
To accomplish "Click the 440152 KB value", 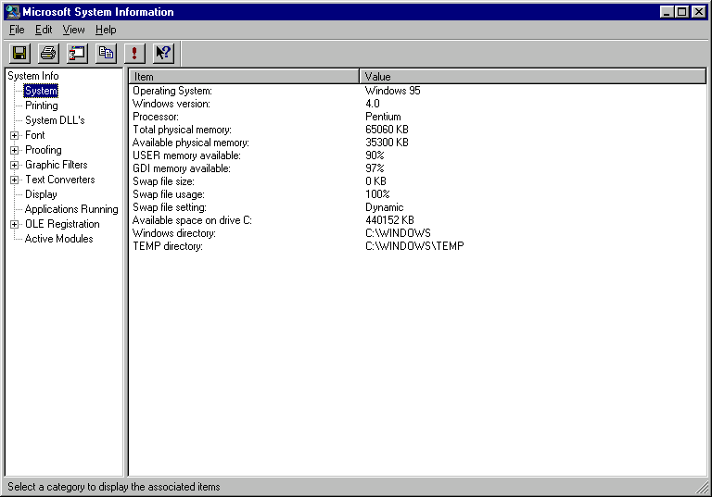I will pos(389,220).
